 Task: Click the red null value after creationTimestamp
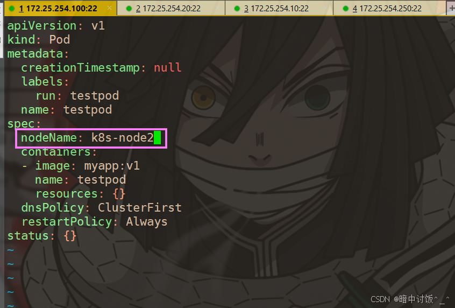167,67
